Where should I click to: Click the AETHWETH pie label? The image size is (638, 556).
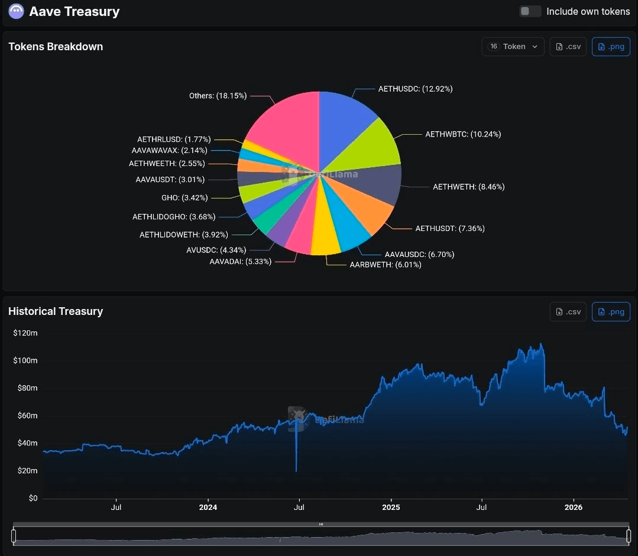(468, 187)
